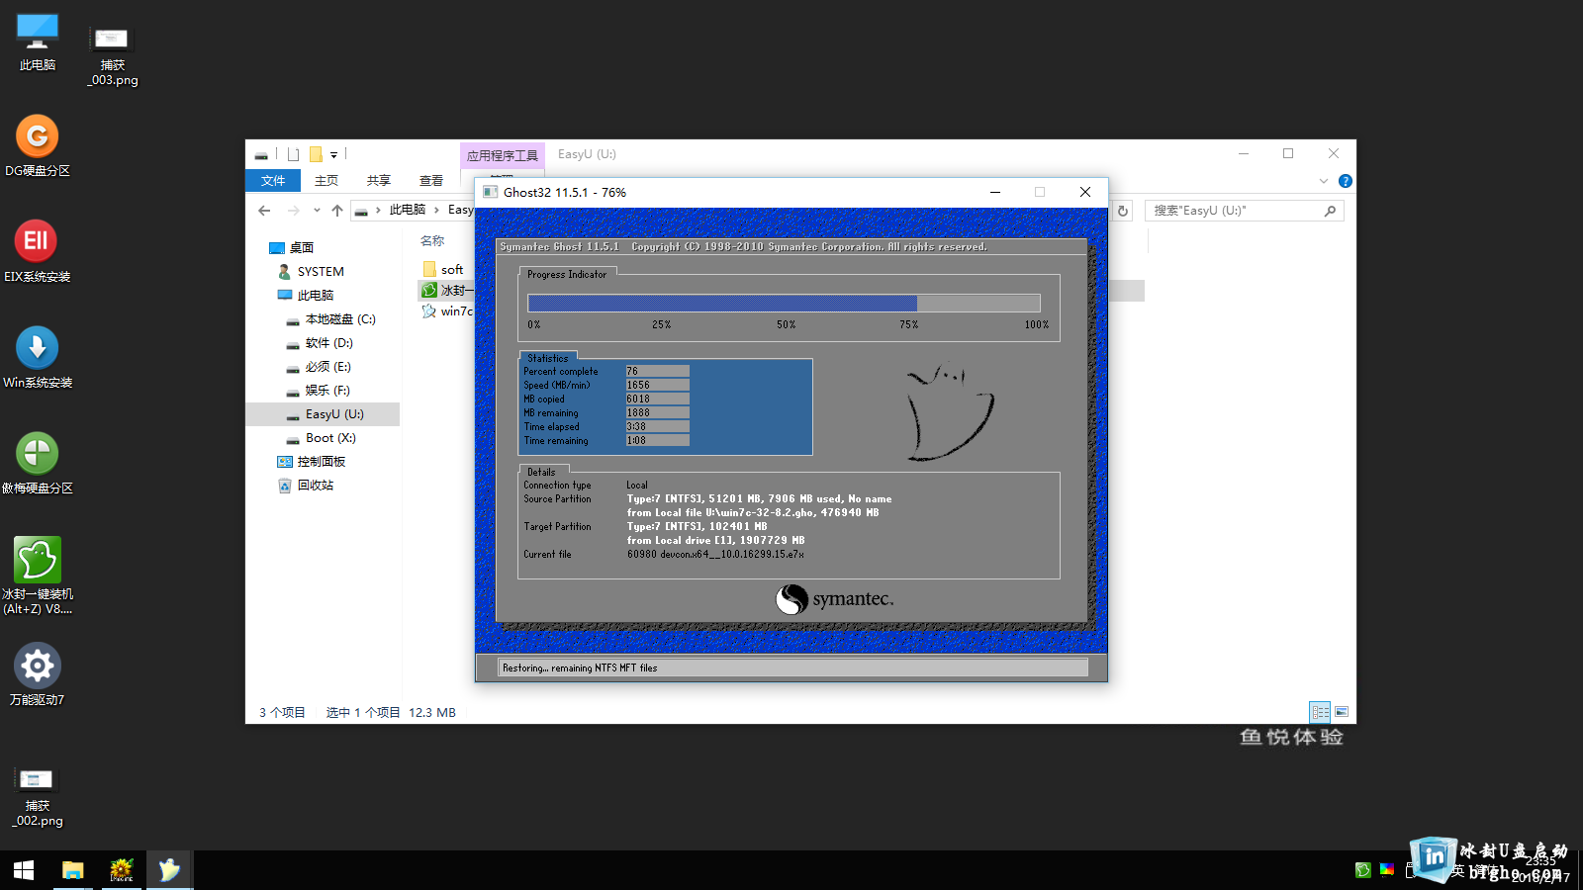1583x890 pixels.
Task: Click the 名称 column header
Action: tap(432, 240)
